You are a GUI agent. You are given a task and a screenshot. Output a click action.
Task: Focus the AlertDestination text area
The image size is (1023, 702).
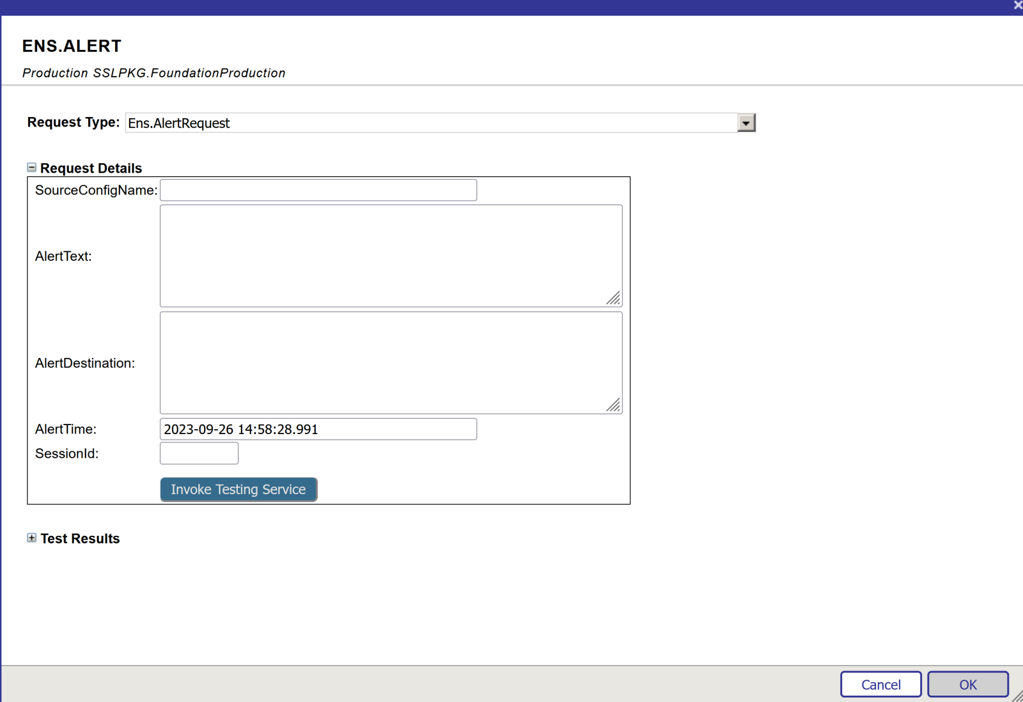click(x=390, y=363)
